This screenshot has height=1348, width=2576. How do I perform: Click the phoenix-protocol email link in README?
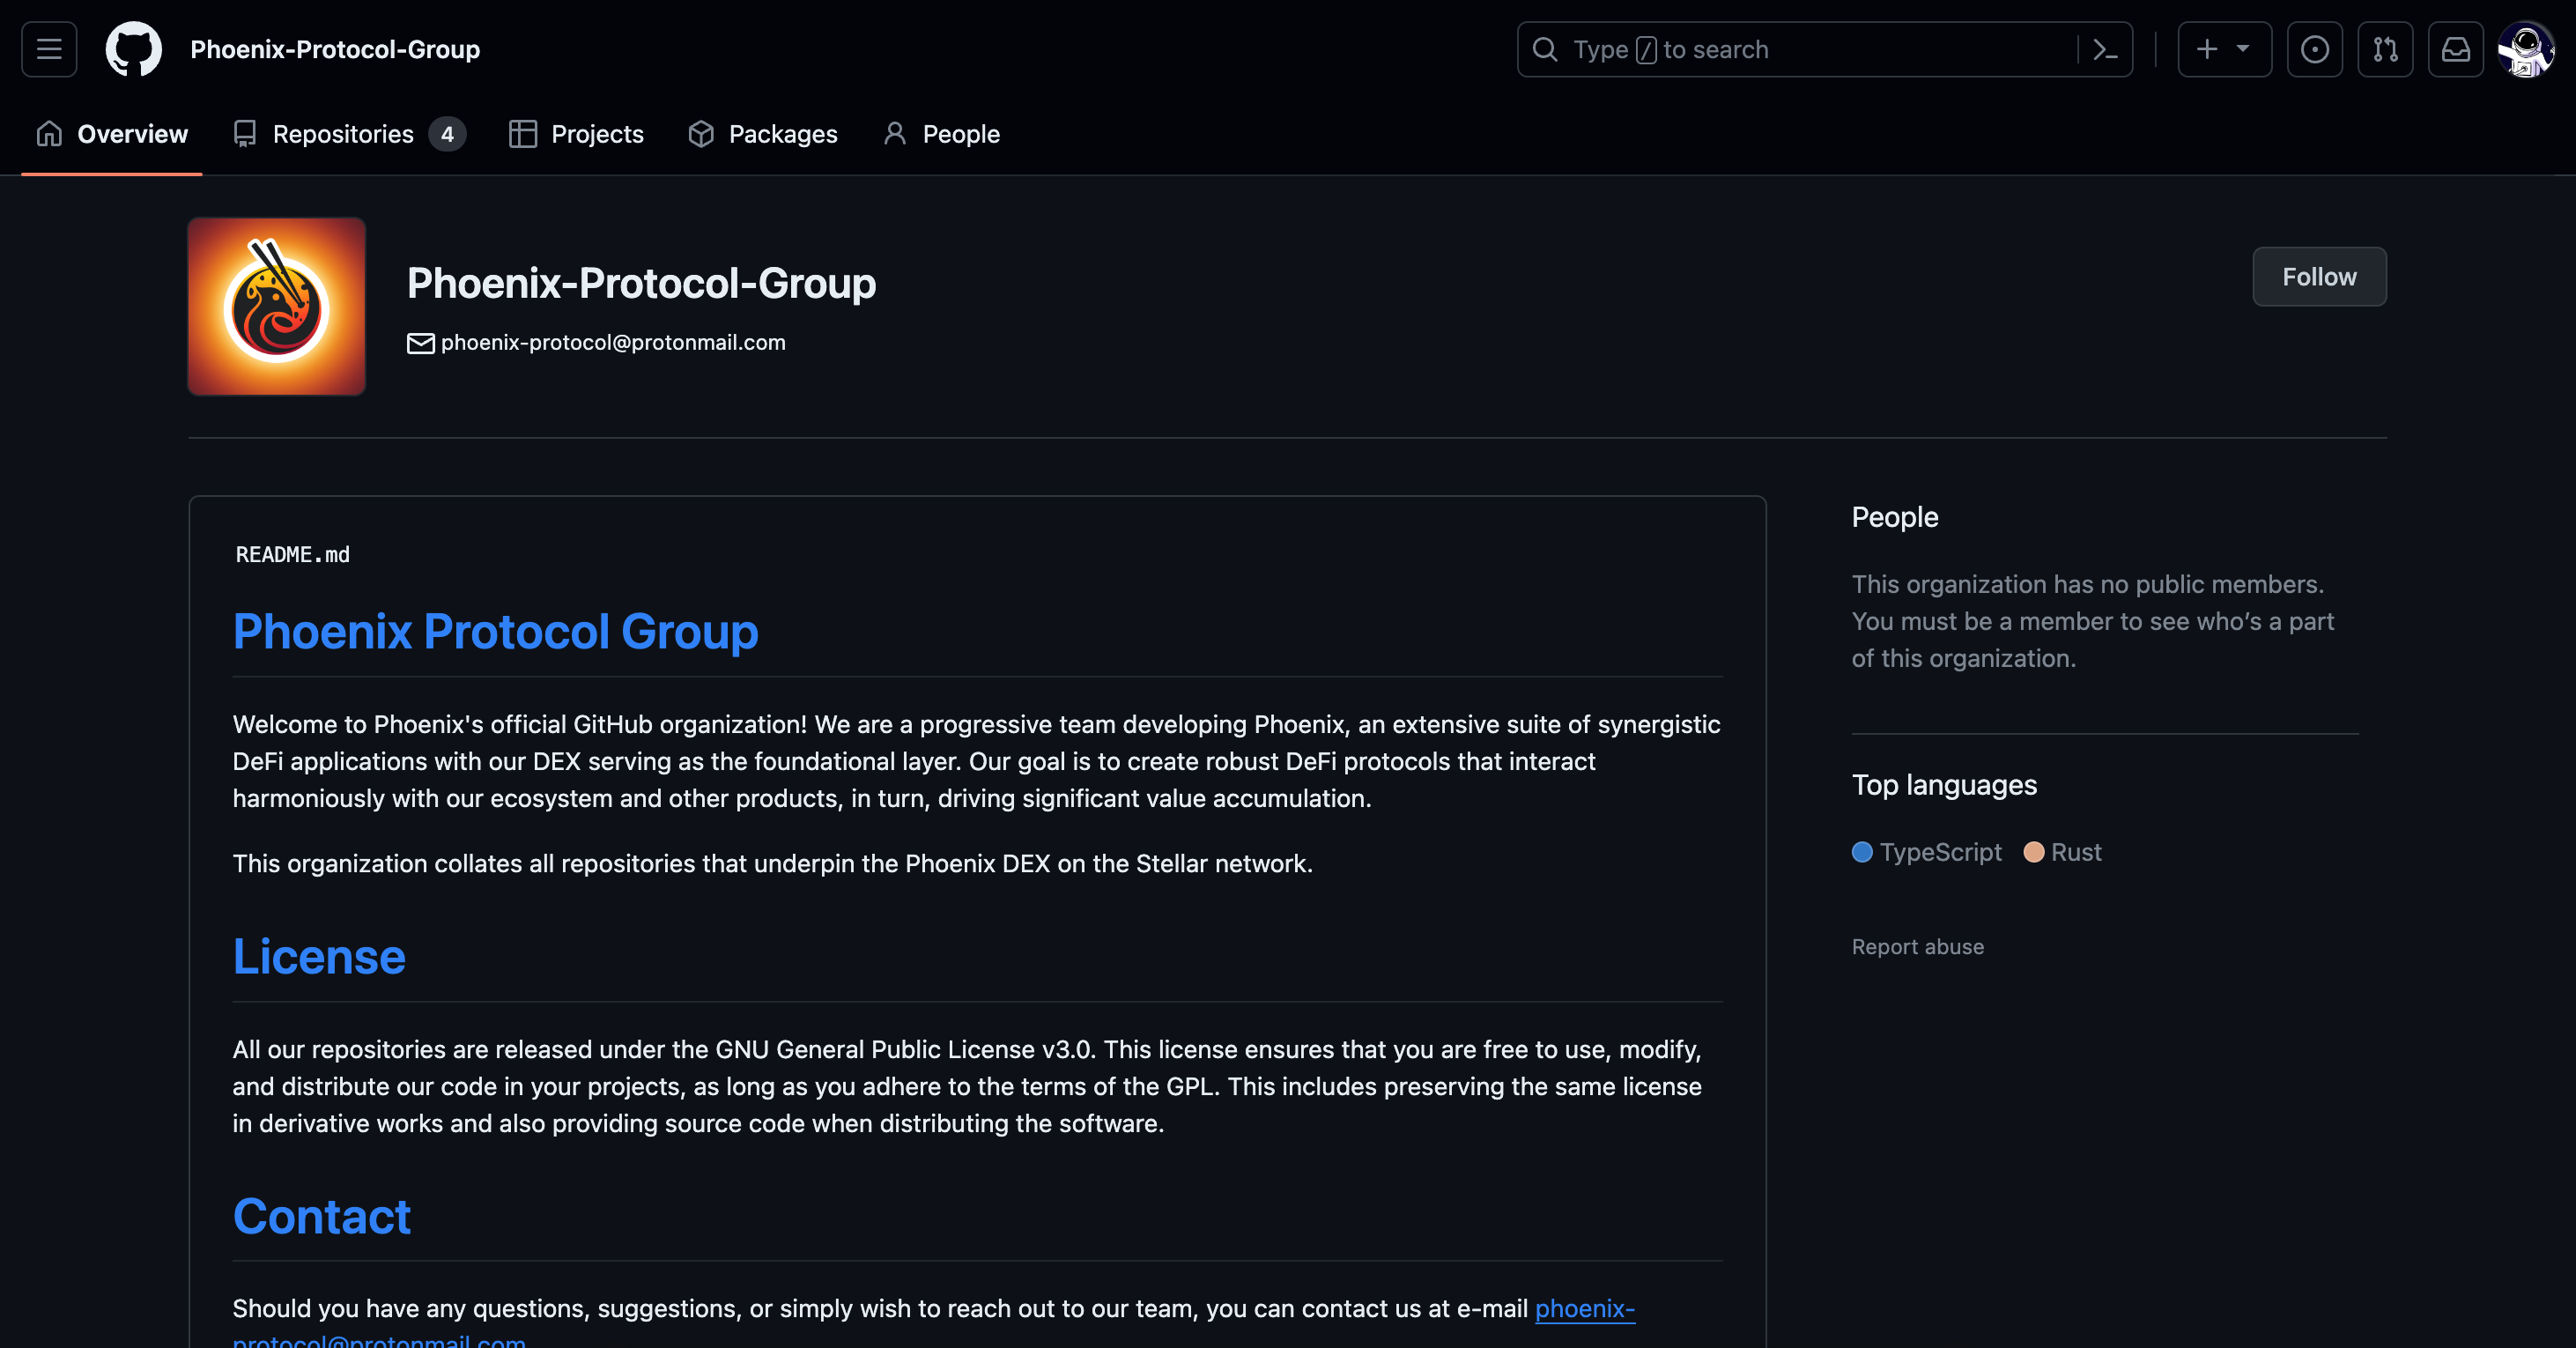point(1584,1308)
